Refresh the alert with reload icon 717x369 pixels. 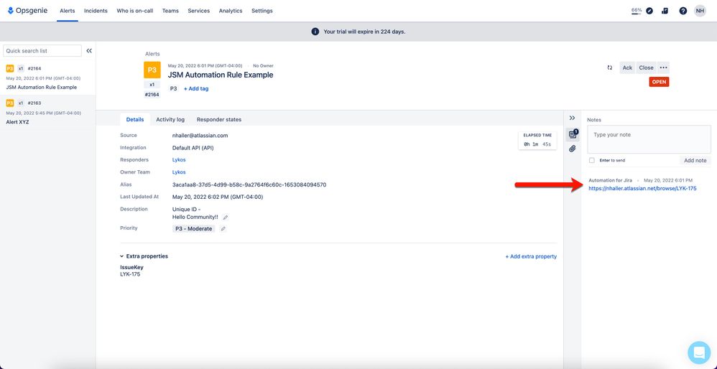click(609, 67)
